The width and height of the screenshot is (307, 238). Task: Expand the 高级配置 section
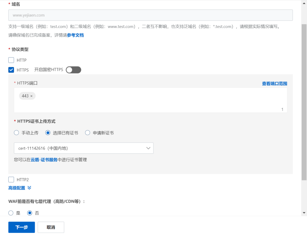[x=17, y=188]
